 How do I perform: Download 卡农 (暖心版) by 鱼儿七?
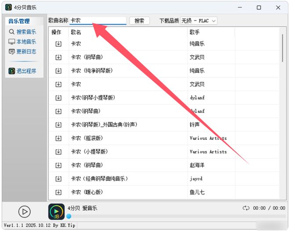[58, 192]
